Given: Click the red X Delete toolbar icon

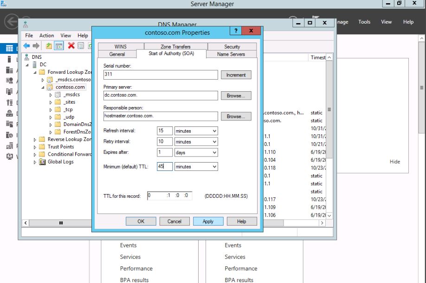Looking at the screenshot, I should (71, 45).
